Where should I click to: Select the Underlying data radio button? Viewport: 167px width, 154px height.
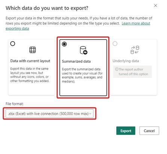click(x=115, y=43)
